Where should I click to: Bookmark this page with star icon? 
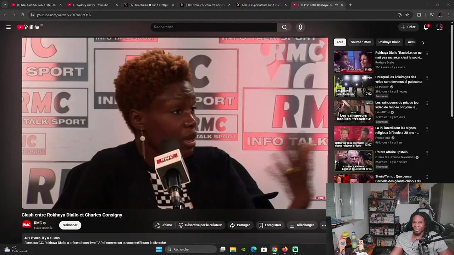click(407, 15)
